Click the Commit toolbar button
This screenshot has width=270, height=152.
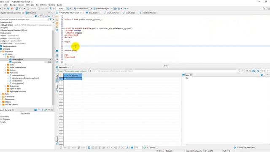[x=31, y=8]
